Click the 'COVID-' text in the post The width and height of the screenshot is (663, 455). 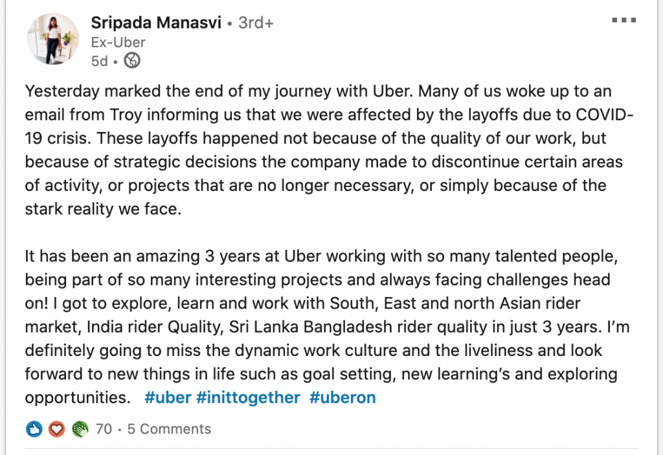605,115
